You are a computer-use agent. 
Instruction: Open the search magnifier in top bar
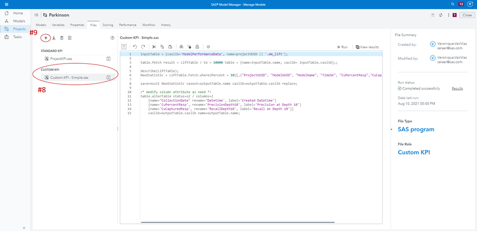click(x=452, y=4)
